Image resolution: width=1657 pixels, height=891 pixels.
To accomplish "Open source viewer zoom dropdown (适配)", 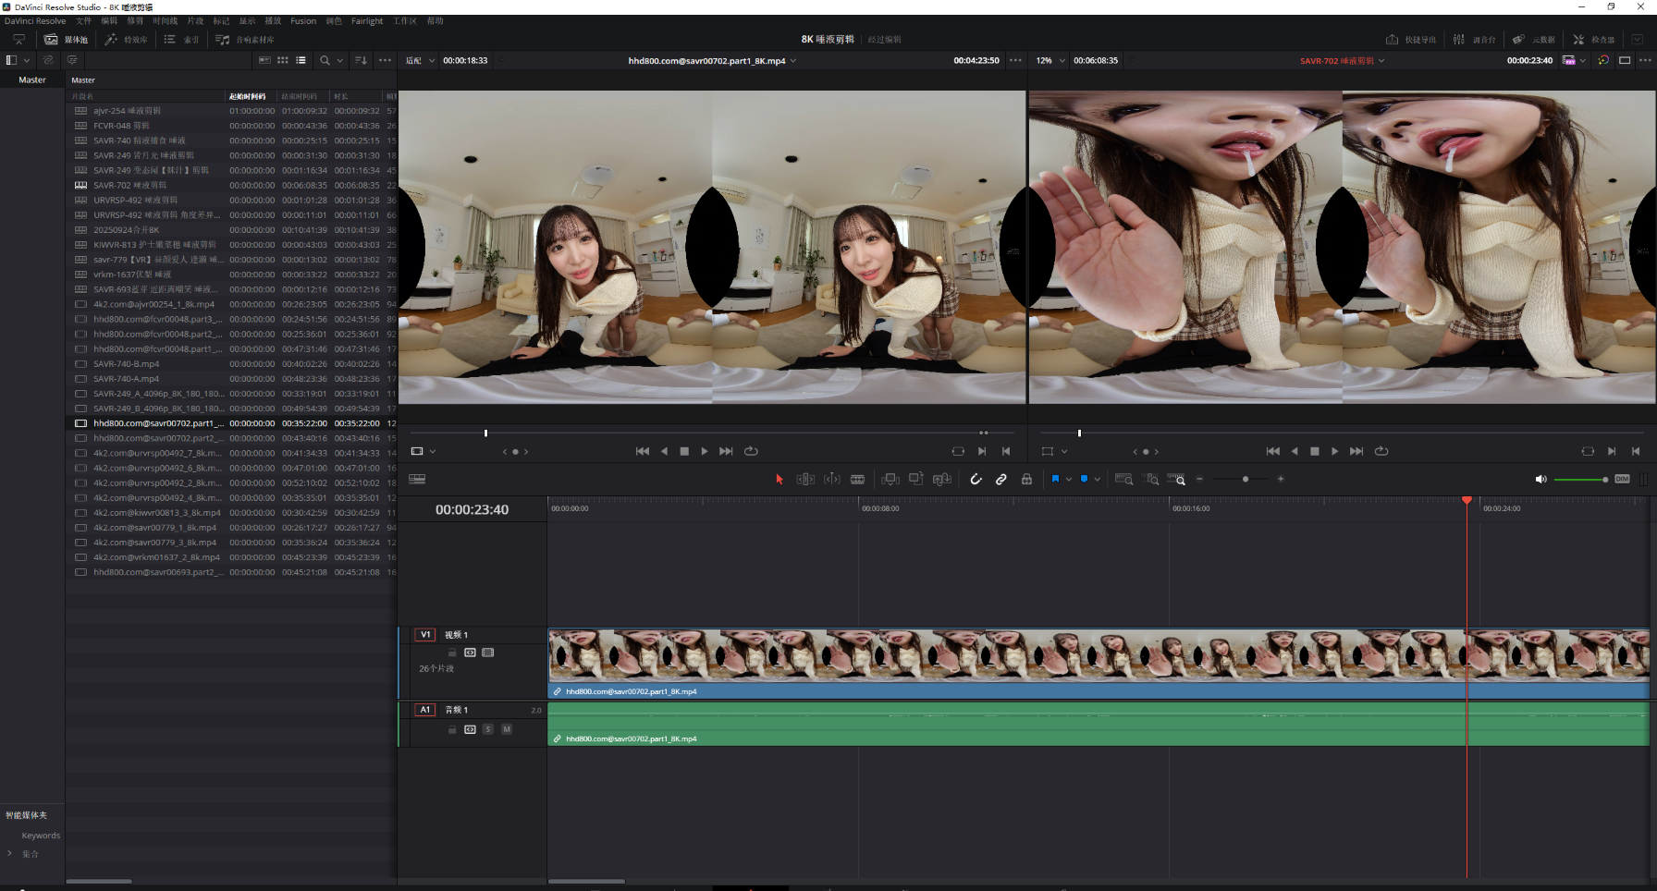I will point(418,60).
